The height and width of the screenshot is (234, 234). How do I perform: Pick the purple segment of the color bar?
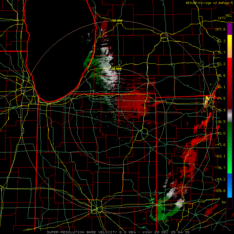pyautogui.click(x=230, y=29)
